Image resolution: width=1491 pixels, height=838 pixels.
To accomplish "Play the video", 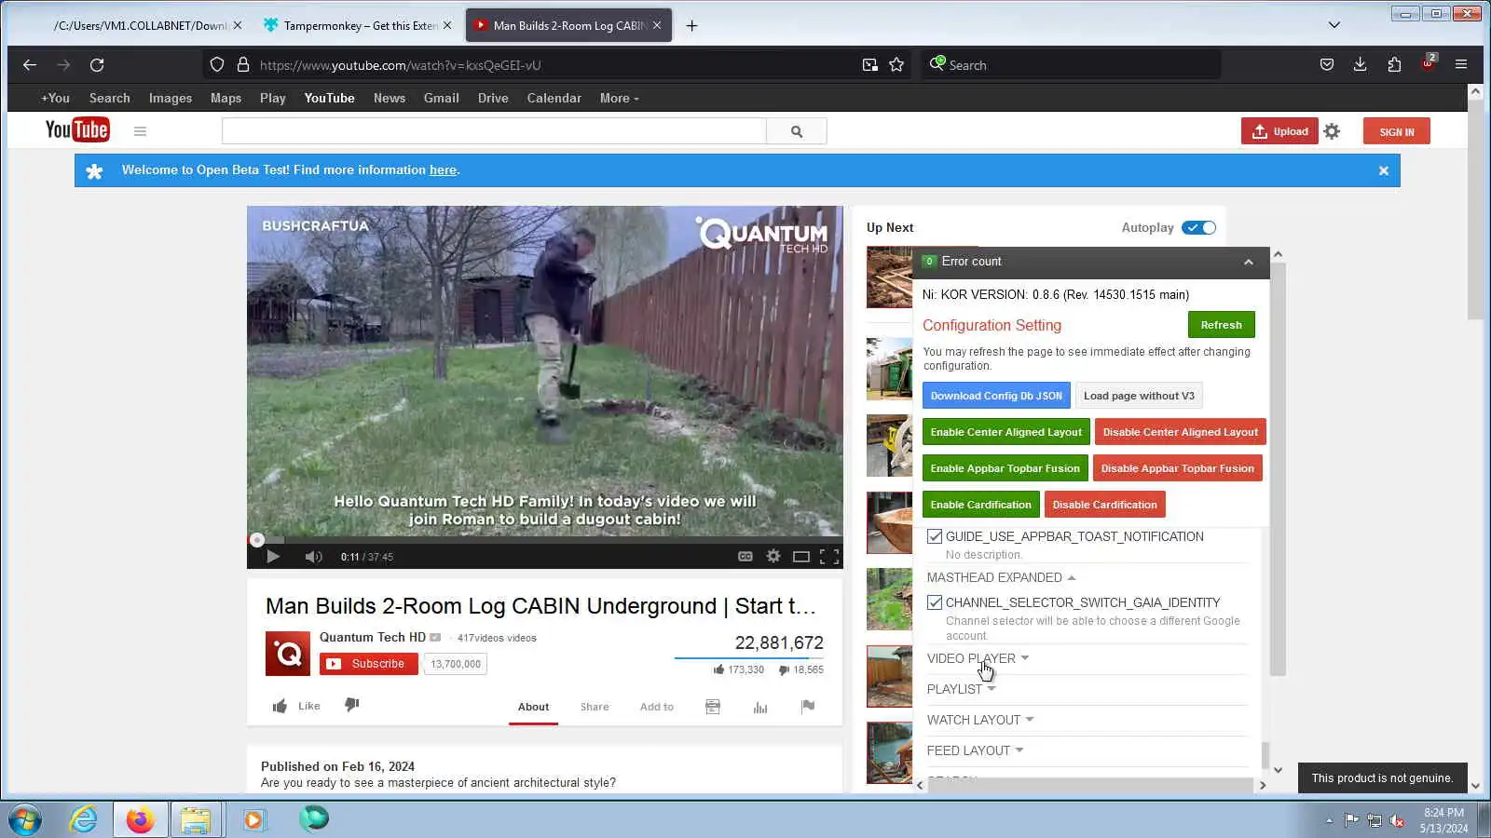I will tap(272, 557).
